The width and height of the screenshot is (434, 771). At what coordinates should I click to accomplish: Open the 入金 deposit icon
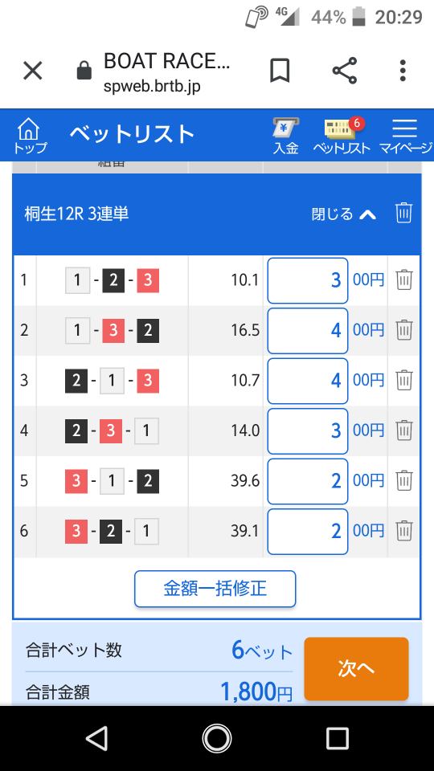[x=286, y=136]
